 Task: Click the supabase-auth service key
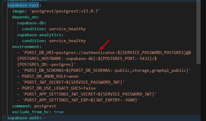[x=24, y=118]
